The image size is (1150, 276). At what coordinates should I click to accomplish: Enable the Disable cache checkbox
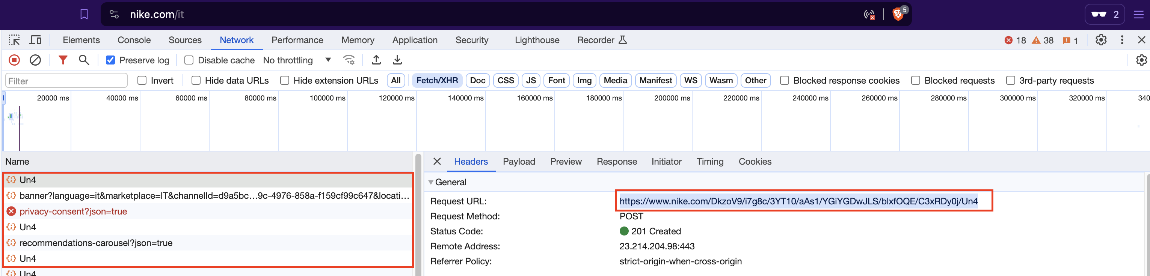[189, 60]
